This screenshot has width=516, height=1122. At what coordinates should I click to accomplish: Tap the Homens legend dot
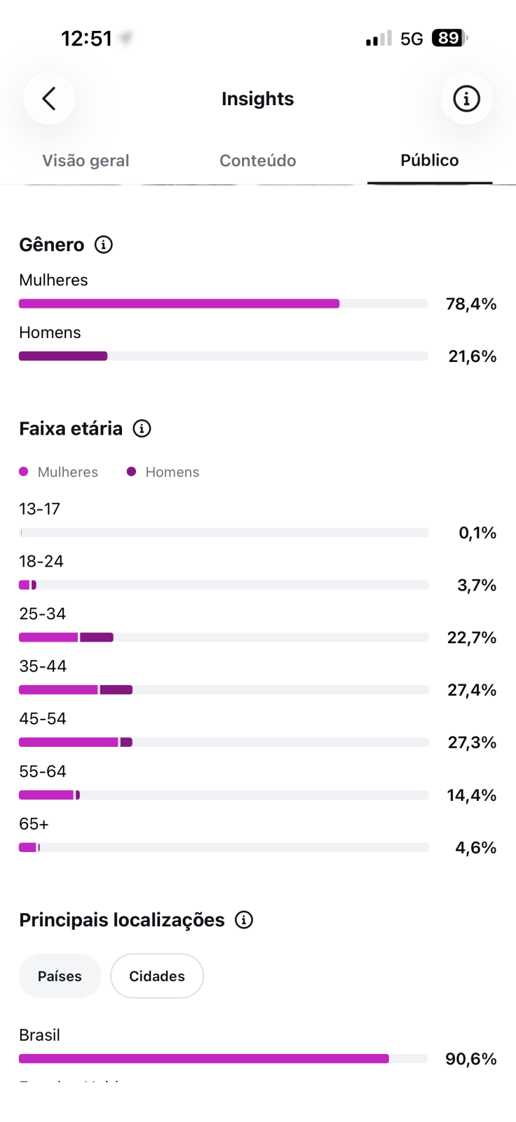[x=131, y=472]
